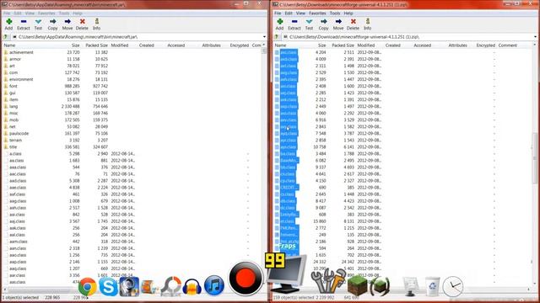Image resolution: width=540 pixels, height=303 pixels.
Task: Click up-folder icon in left window address bar
Action: pyautogui.click(x=6, y=37)
